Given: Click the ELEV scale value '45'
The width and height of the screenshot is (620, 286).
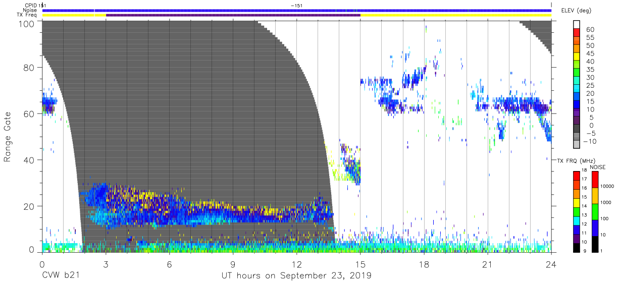Looking at the screenshot, I should tap(590, 53).
